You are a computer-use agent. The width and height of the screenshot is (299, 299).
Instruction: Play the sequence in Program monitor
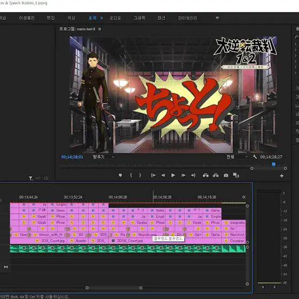[173, 175]
